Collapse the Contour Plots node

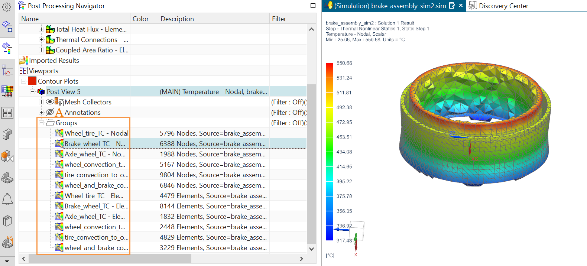pos(24,81)
